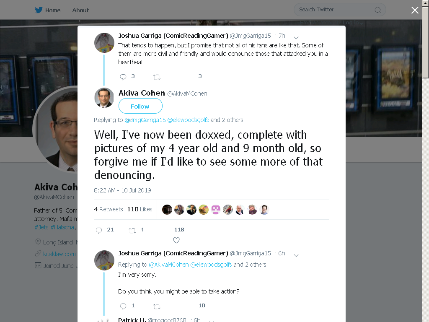Retweet Joshua's 6h tweet
This screenshot has height=322, width=429.
tap(157, 306)
